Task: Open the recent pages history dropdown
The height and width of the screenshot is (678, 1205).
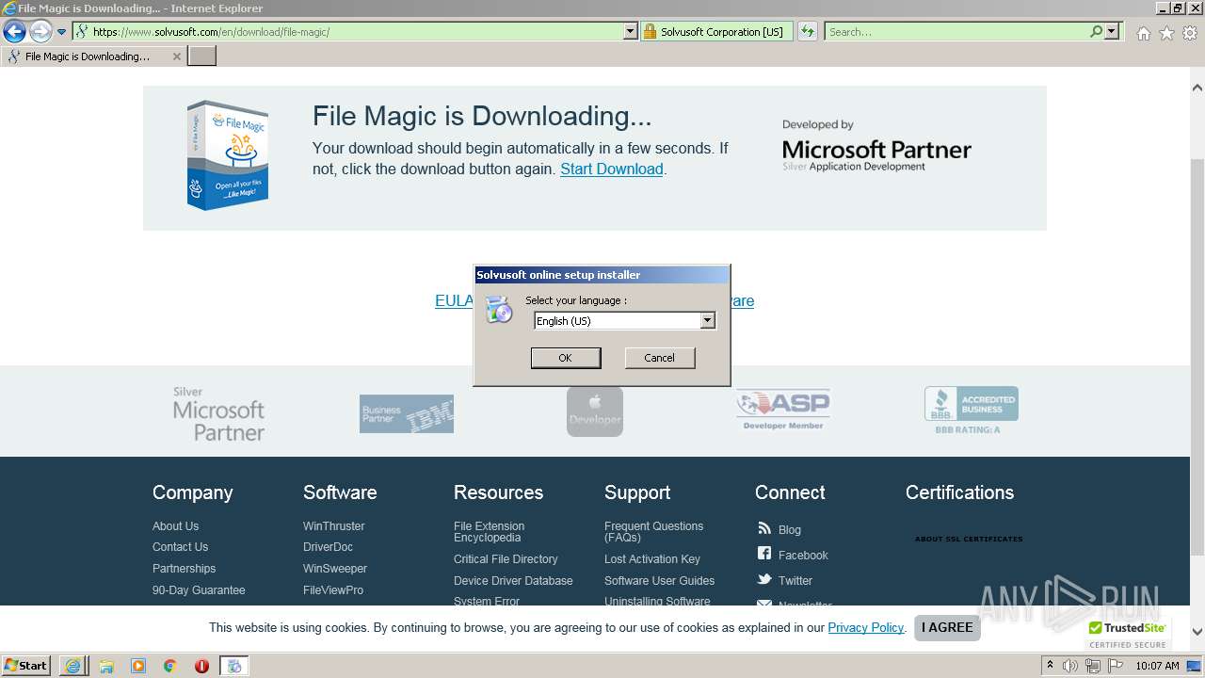Action: (62, 32)
